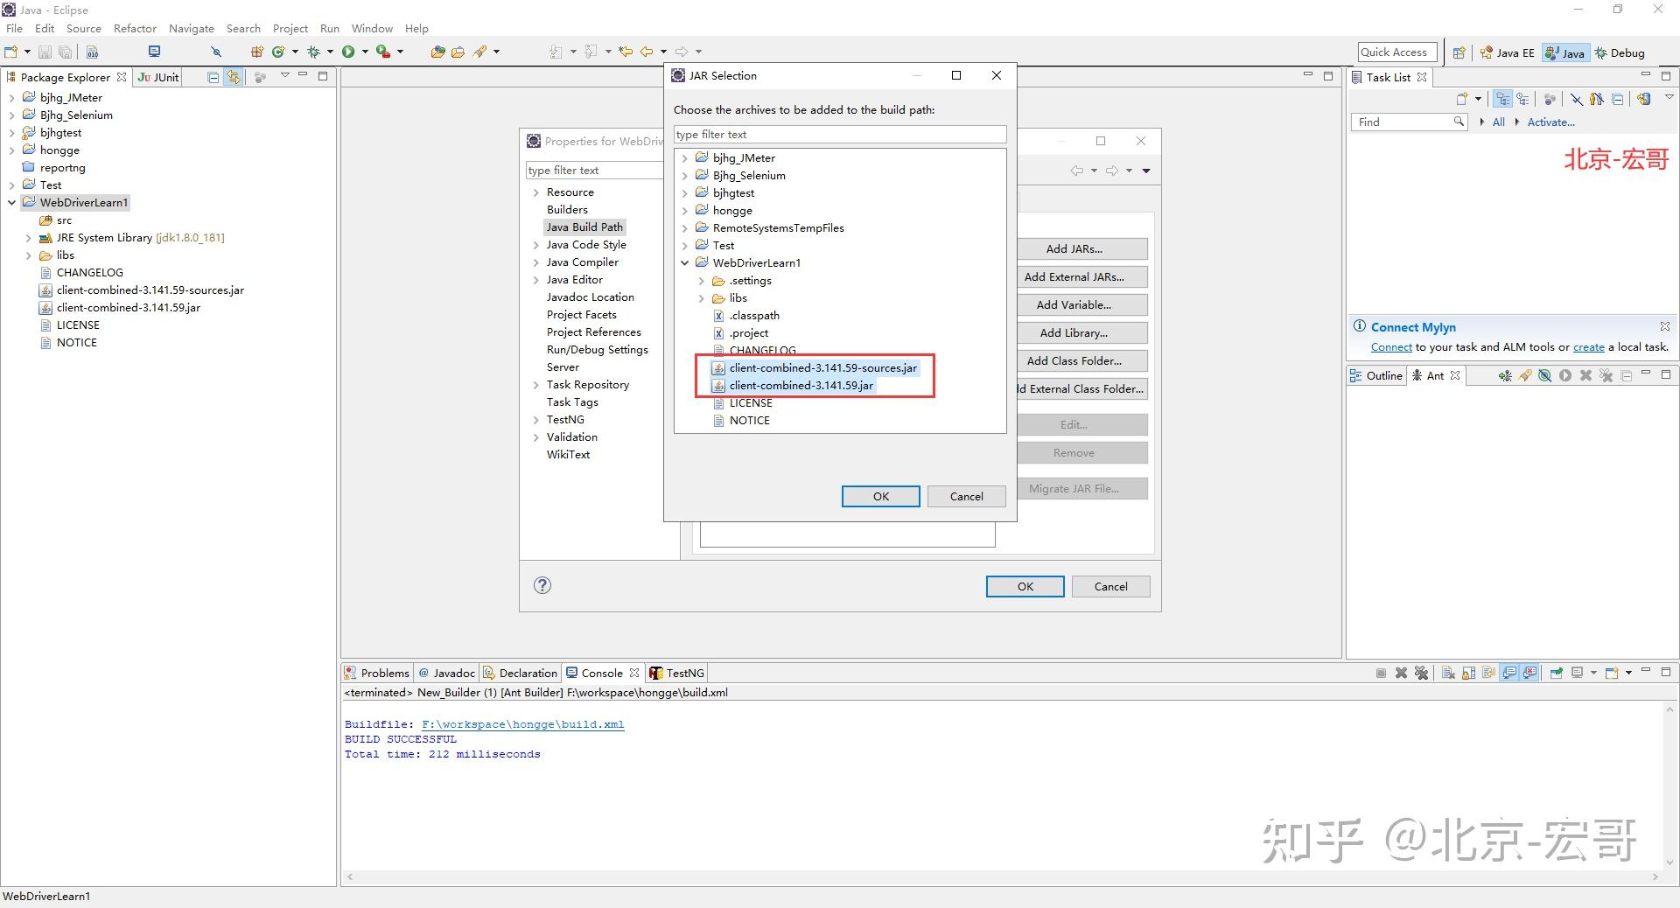Expand Java Compiler in Properties list

535,262
